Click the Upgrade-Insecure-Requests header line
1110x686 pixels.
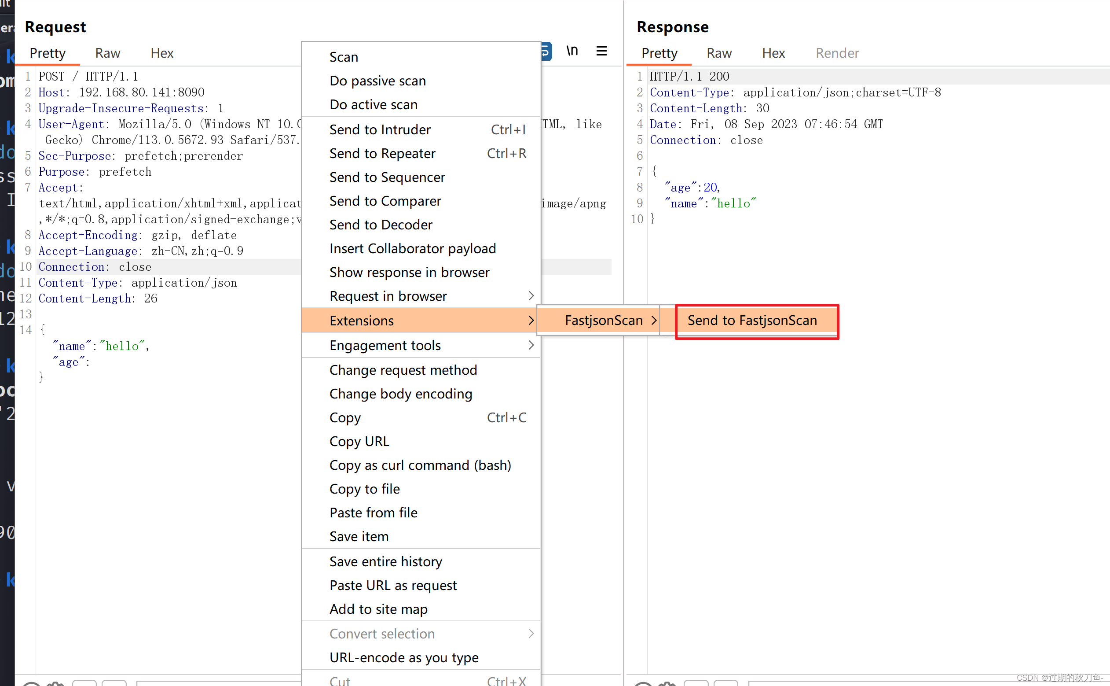point(131,108)
